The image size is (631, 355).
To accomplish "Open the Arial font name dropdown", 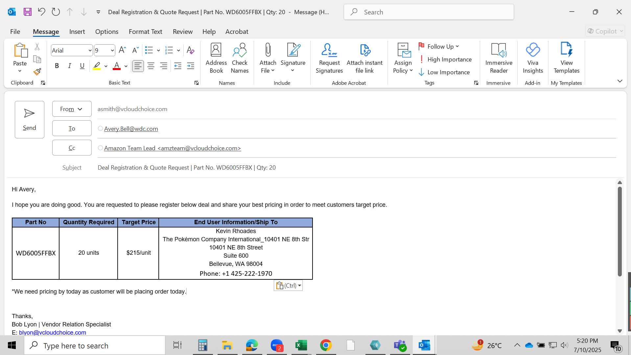I will click(90, 51).
